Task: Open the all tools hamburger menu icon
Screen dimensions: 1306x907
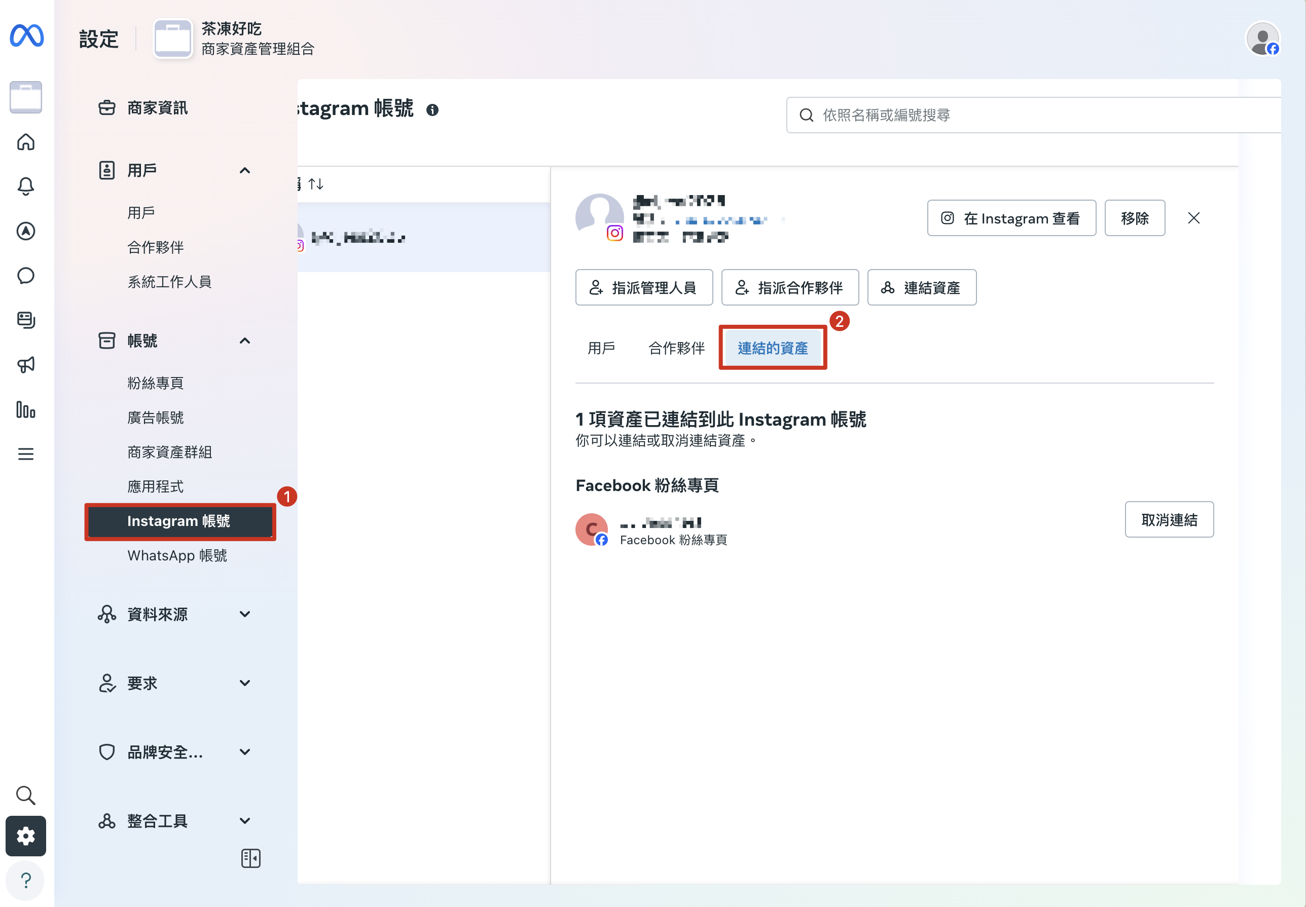Action: coord(25,454)
